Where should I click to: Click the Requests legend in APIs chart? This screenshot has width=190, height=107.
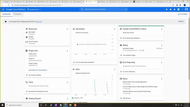[x=77, y=98]
